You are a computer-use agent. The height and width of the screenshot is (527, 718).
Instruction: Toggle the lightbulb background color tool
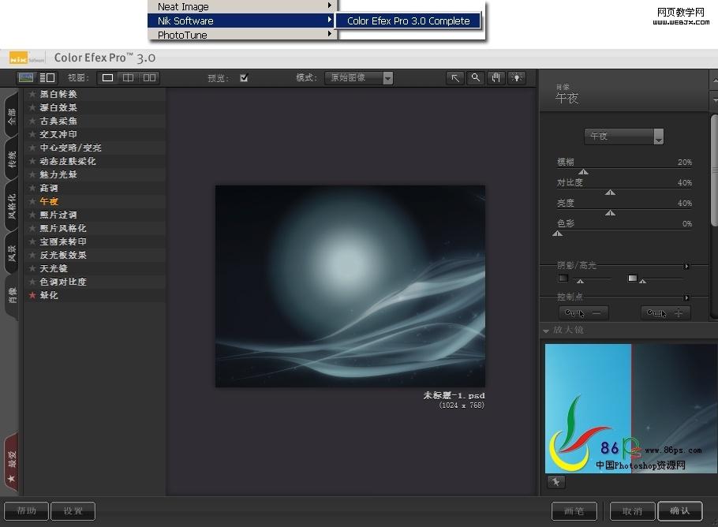517,78
